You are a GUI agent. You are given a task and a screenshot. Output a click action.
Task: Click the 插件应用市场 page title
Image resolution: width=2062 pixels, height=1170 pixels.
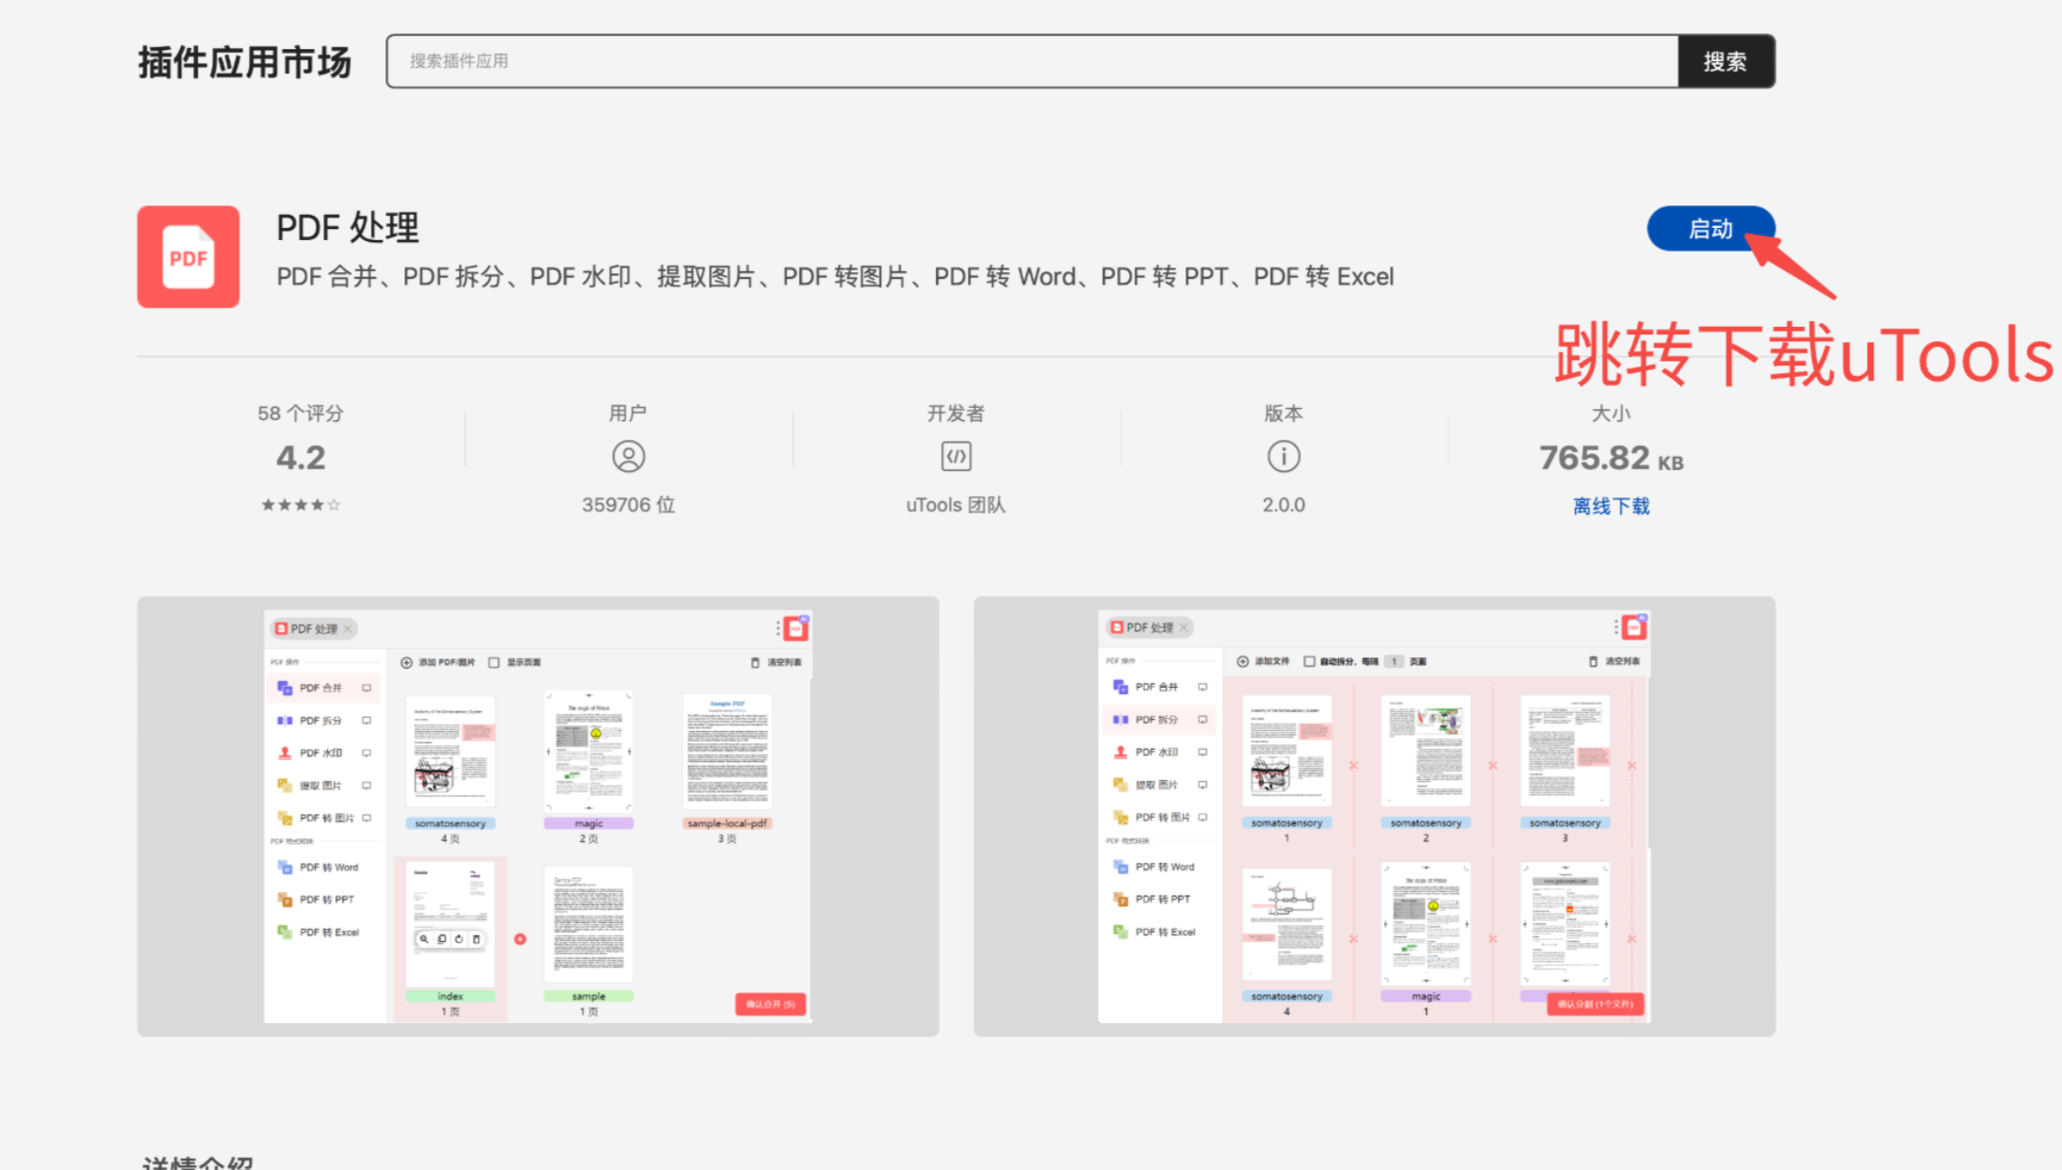click(x=245, y=62)
